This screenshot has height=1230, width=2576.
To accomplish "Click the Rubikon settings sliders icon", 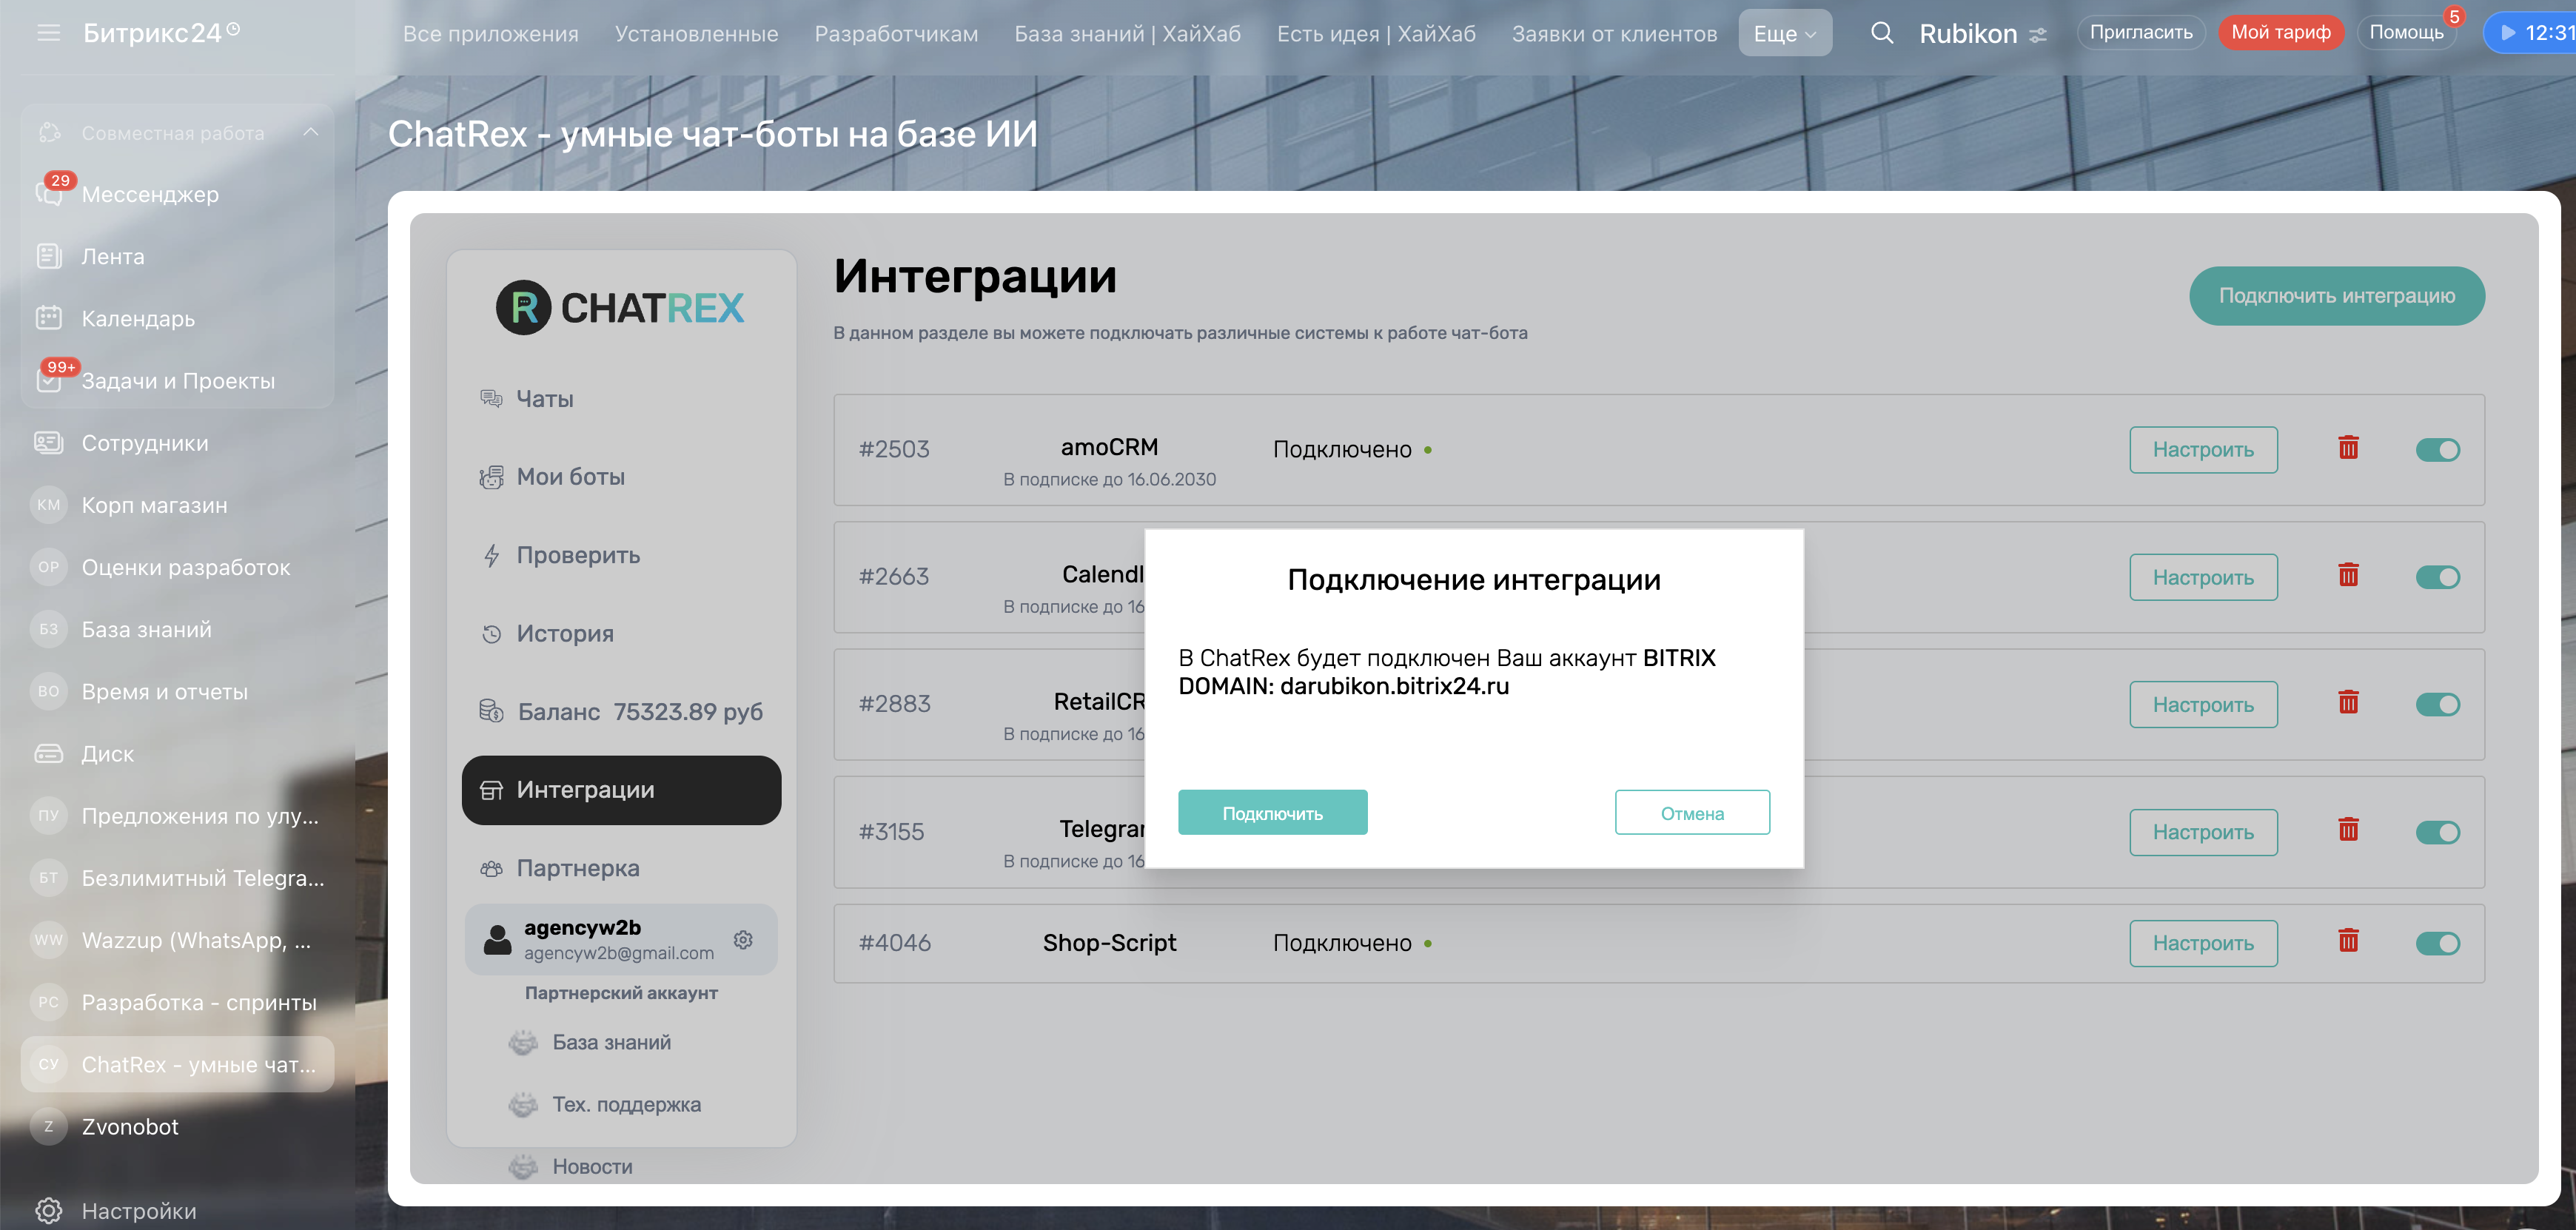I will 2038,35.
